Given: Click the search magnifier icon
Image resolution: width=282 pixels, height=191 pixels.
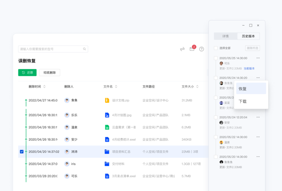Looking at the screenshot, I should 85,49.
